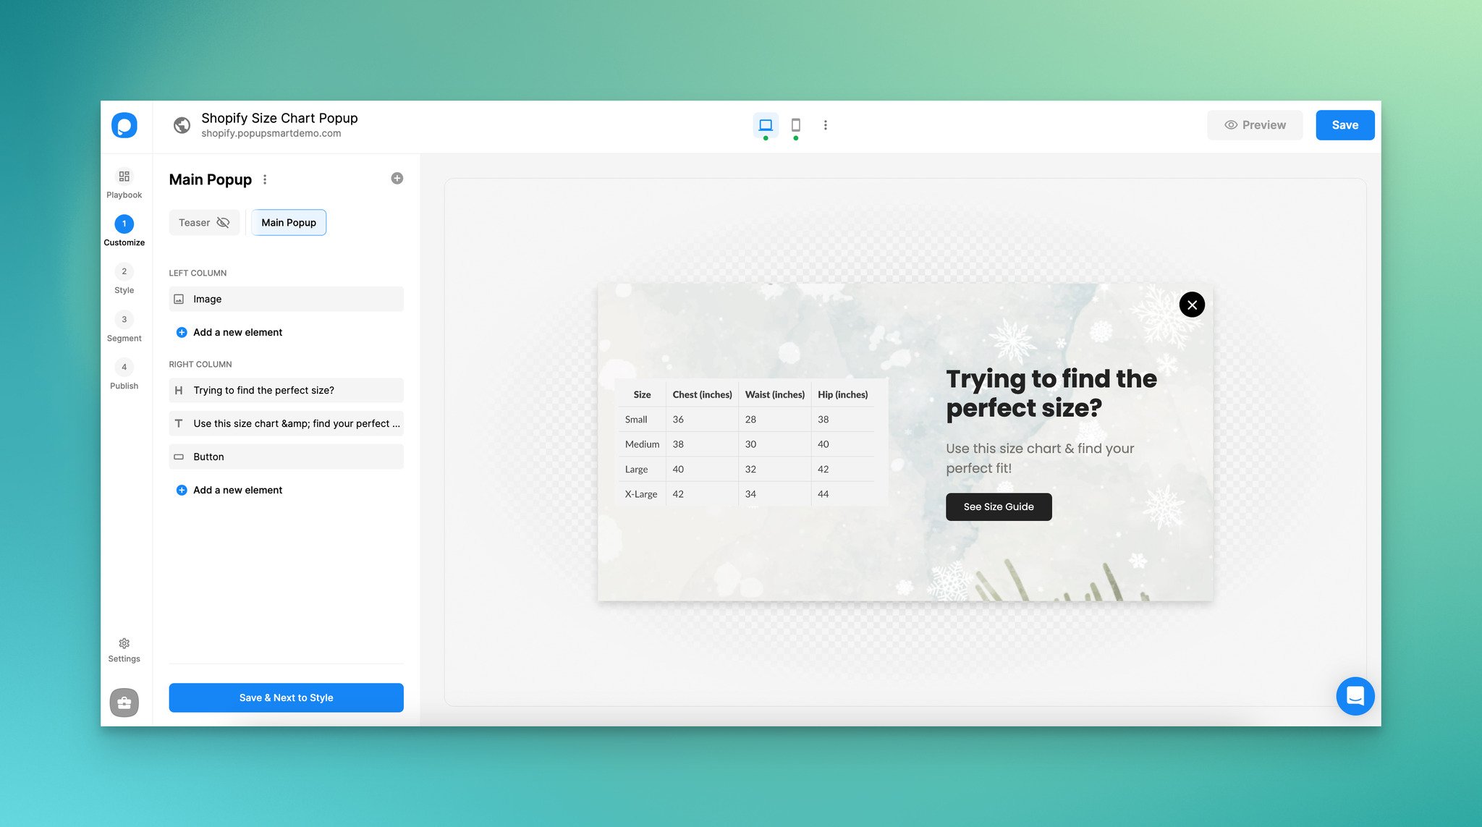Viewport: 1482px width, 827px height.
Task: Click the plus icon to add section
Action: click(x=397, y=178)
